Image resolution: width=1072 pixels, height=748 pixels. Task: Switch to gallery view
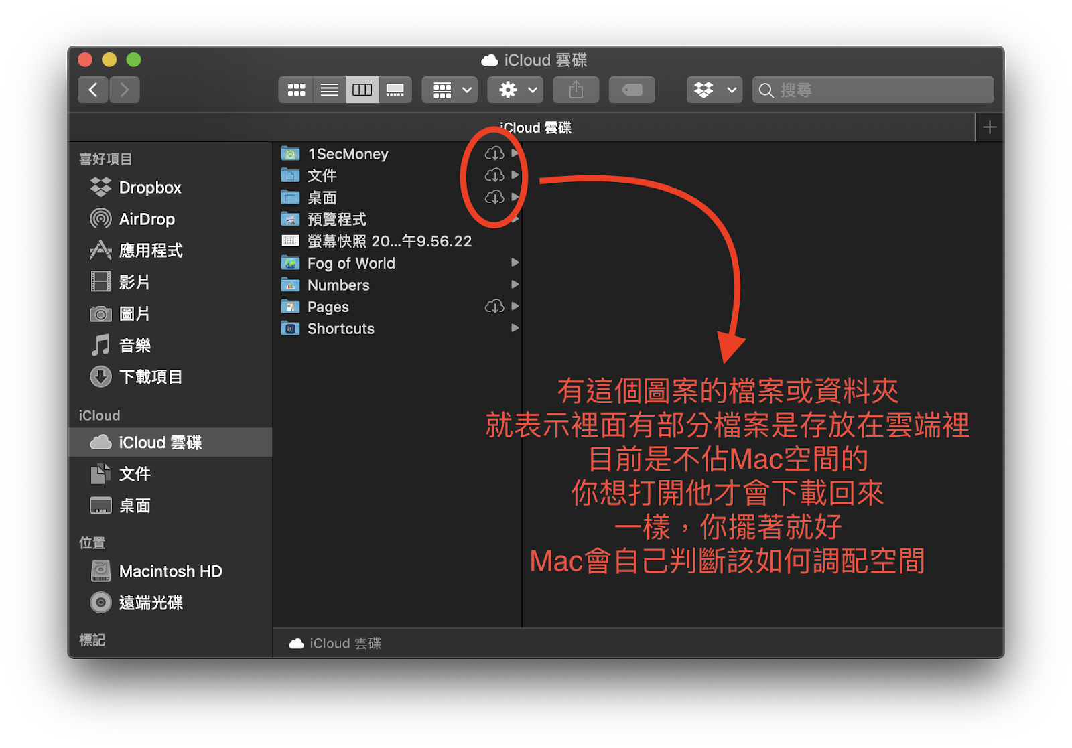tap(395, 90)
